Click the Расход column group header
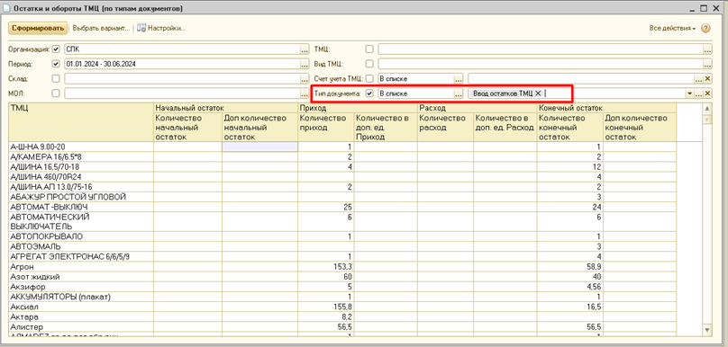 pos(477,108)
